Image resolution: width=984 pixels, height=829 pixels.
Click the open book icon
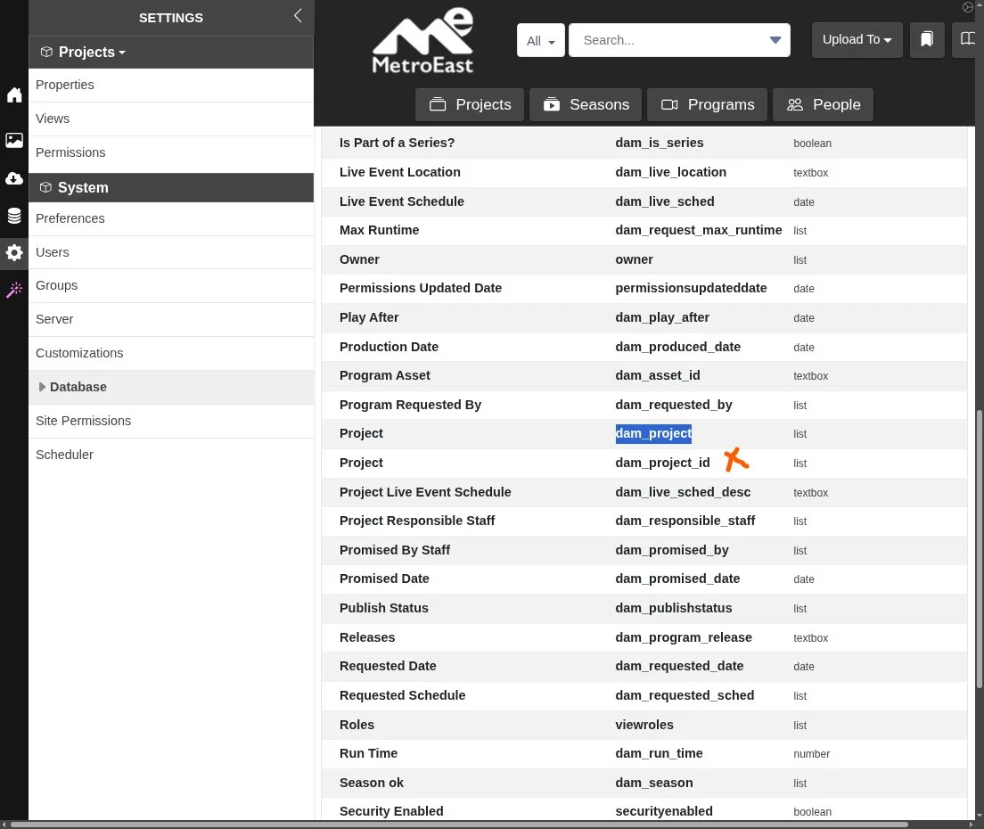coord(966,40)
